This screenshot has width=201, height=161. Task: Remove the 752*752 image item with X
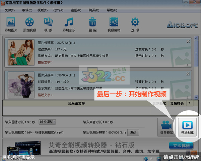(188, 41)
